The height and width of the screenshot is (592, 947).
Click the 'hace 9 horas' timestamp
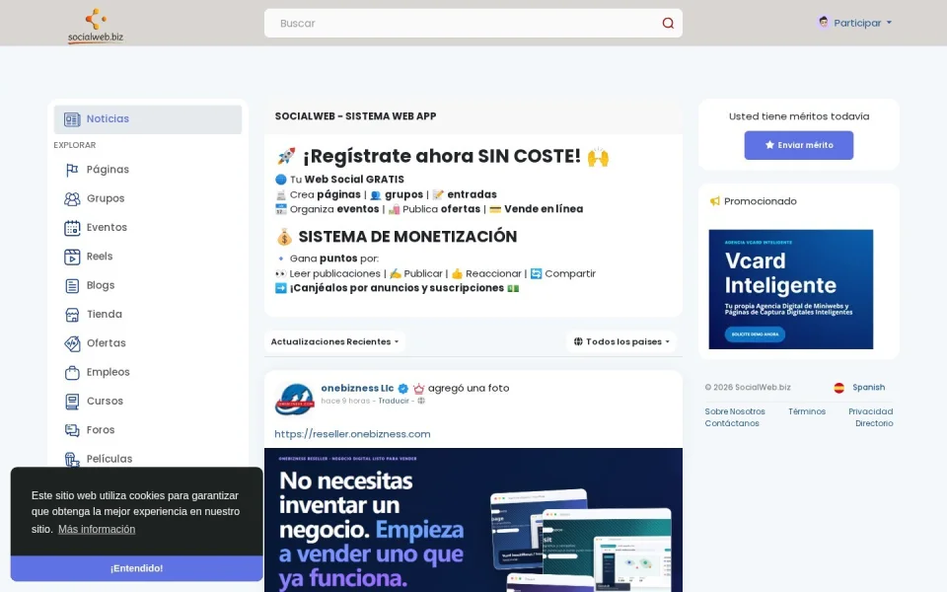[345, 402]
